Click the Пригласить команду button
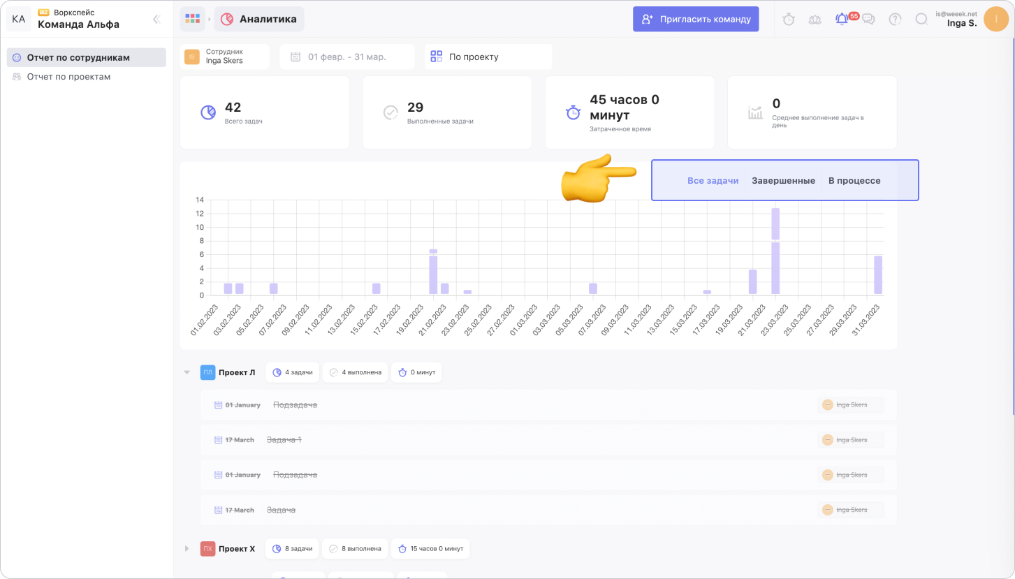1015x579 pixels. (x=696, y=20)
